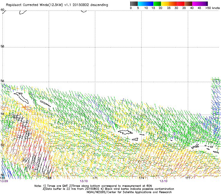Select the longitude label '174'
The width and height of the screenshot is (221, 194).
coord(142,178)
